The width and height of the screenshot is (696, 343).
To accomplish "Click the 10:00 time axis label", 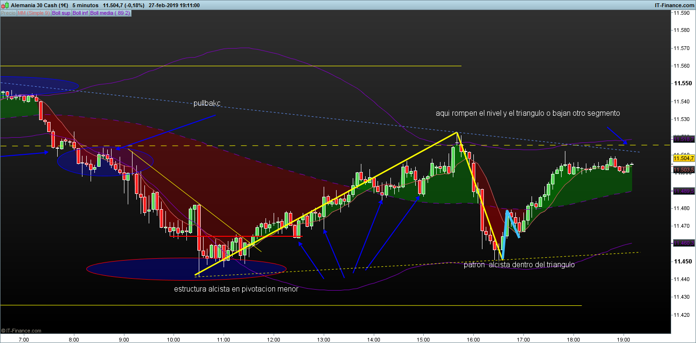I will pyautogui.click(x=174, y=340).
